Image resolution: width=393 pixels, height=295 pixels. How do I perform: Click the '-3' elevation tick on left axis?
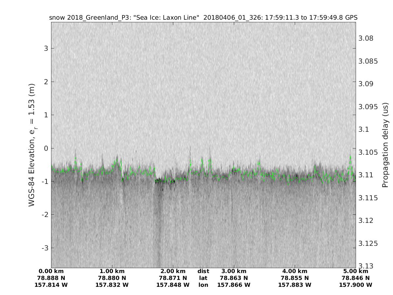(x=44, y=248)
